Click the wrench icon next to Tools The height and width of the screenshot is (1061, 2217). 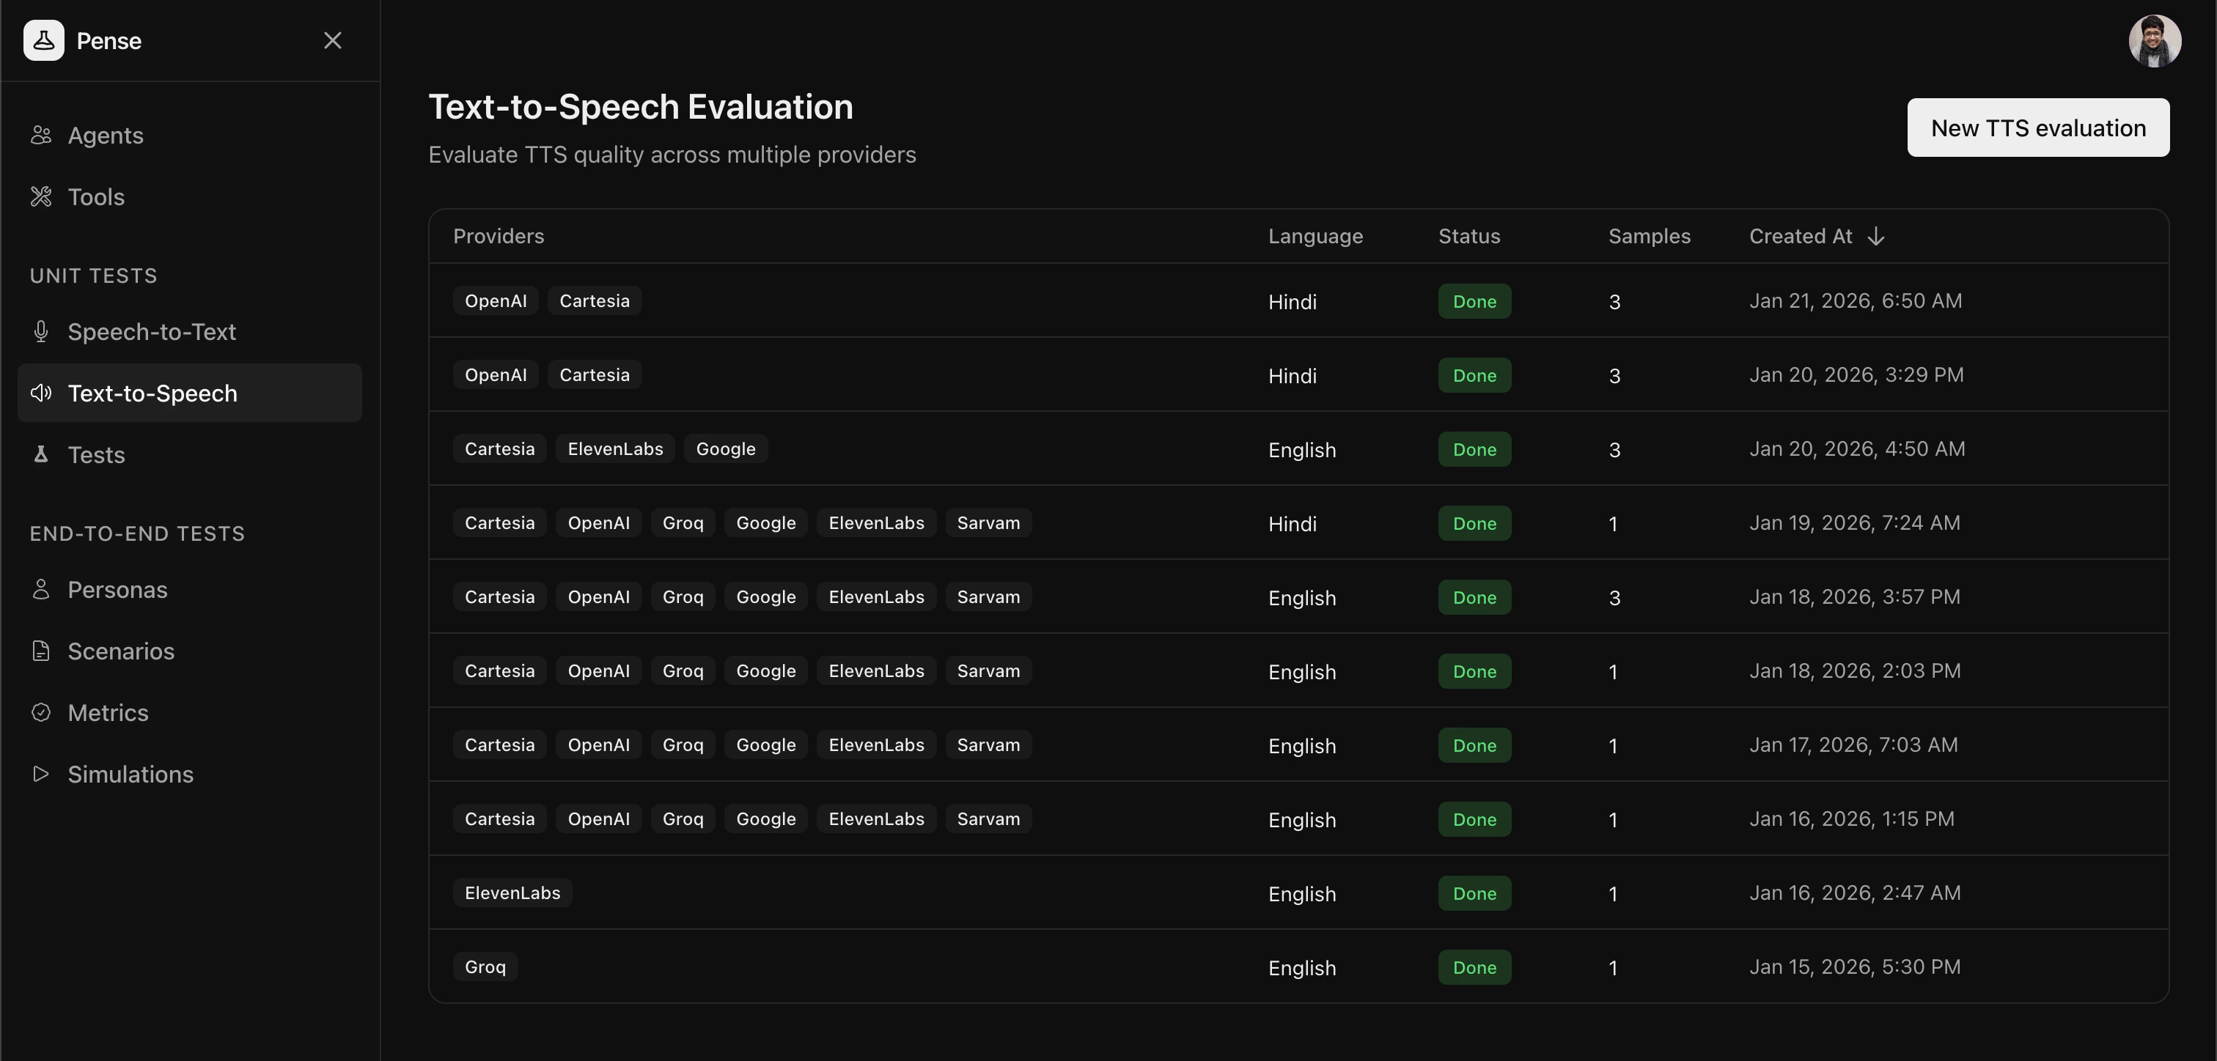pos(40,196)
